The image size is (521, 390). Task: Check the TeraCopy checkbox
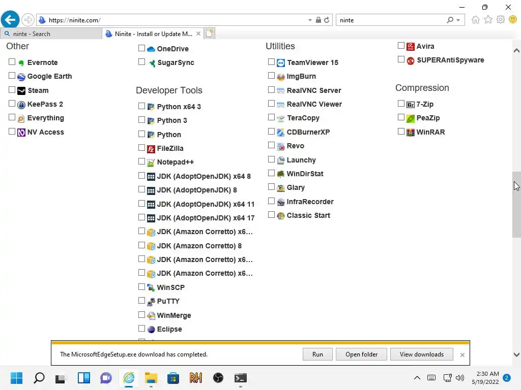tap(271, 117)
